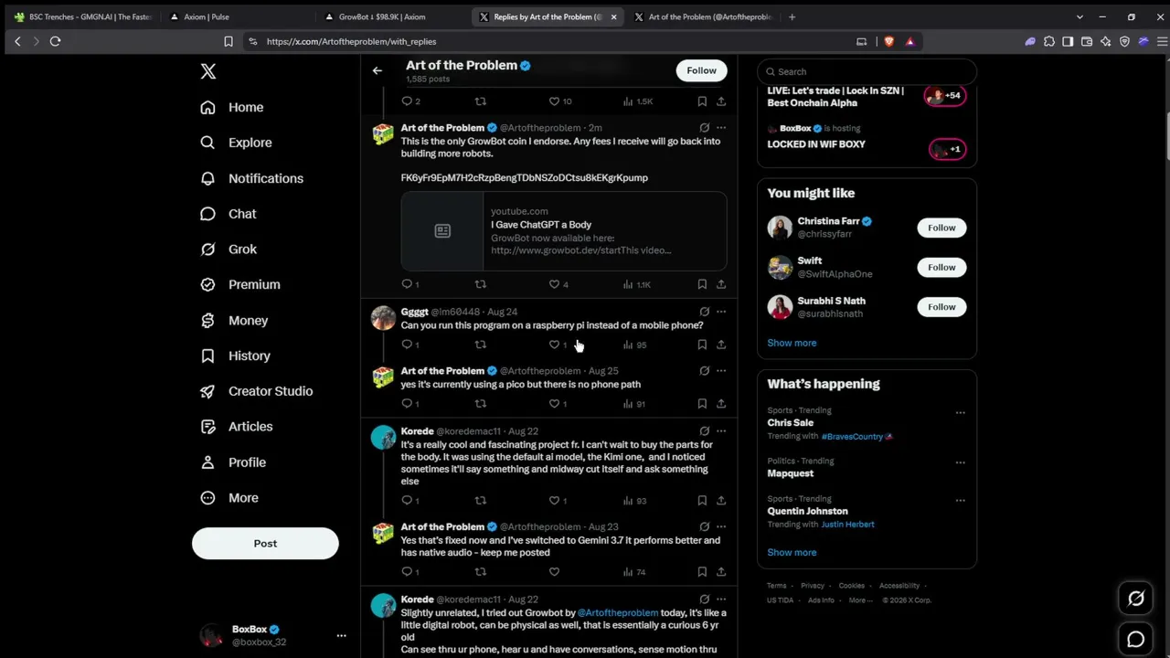The image size is (1170, 658).
Task: Open the 'I Gave ChatGPT a Body' YouTube card
Action: tap(564, 231)
